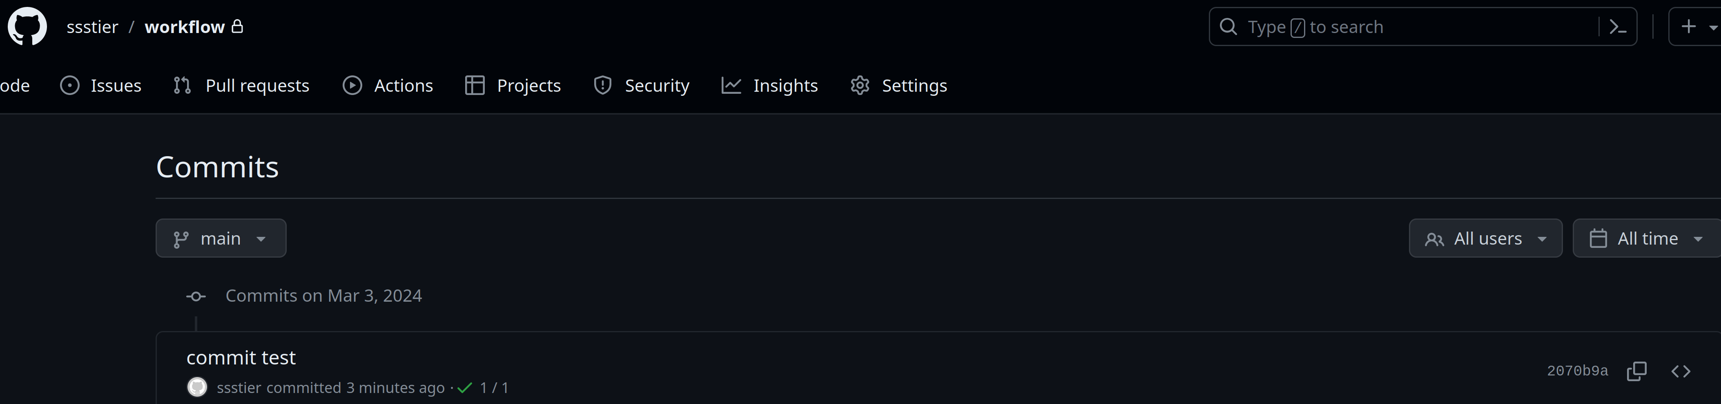Click the ssstier avatar on commit
This screenshot has height=404, width=1721.
pyautogui.click(x=197, y=387)
